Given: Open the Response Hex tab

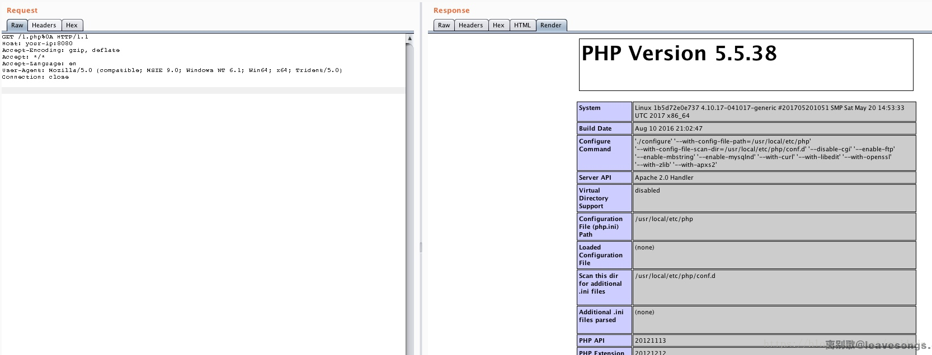Looking at the screenshot, I should coord(498,25).
